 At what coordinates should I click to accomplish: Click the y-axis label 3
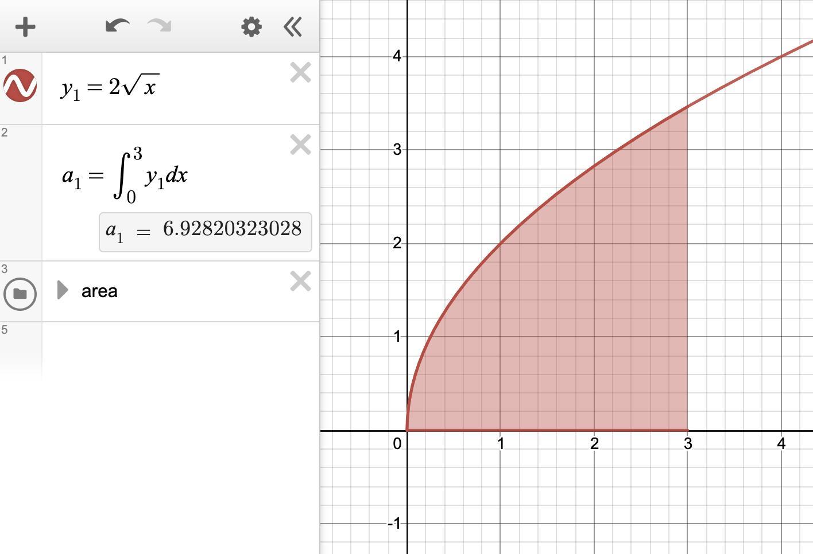pos(397,150)
